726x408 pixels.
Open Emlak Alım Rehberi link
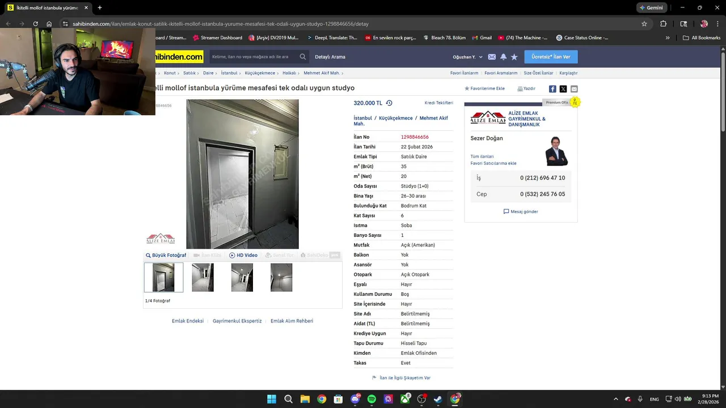(292, 321)
